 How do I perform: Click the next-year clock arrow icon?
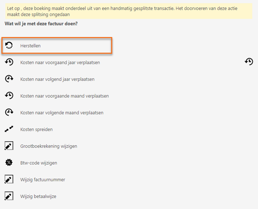(9, 79)
